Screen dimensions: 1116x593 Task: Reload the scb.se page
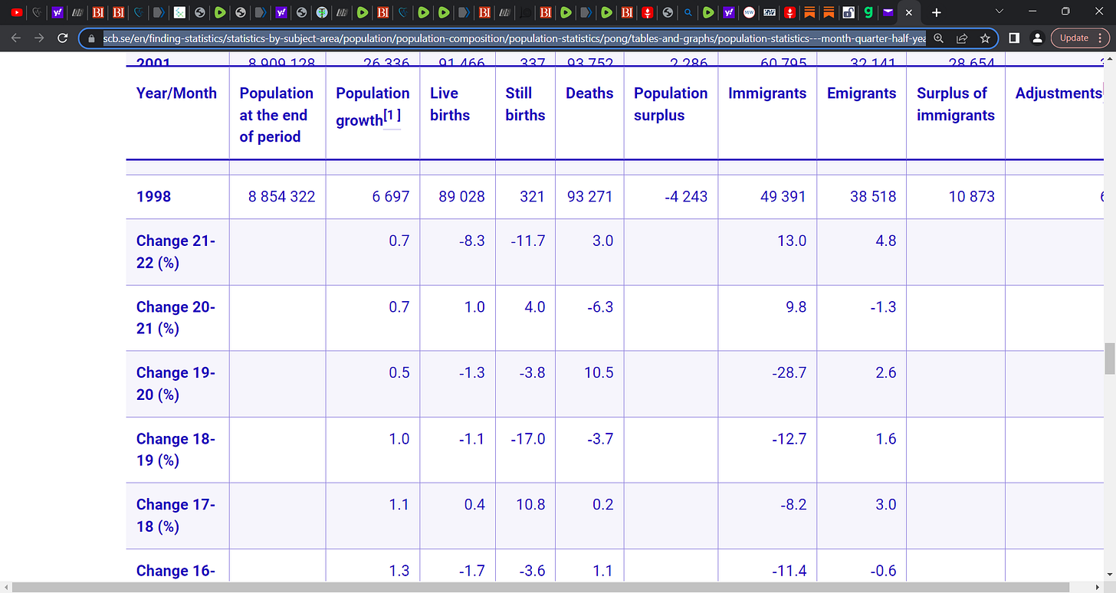63,38
